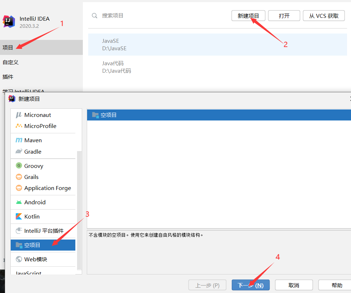The width and height of the screenshot is (351, 293).
Task: Click the 空项目 folder icon in right pane
Action: tap(95, 115)
